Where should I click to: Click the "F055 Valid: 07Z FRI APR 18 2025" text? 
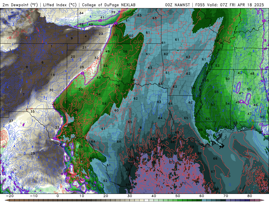pos(230,5)
